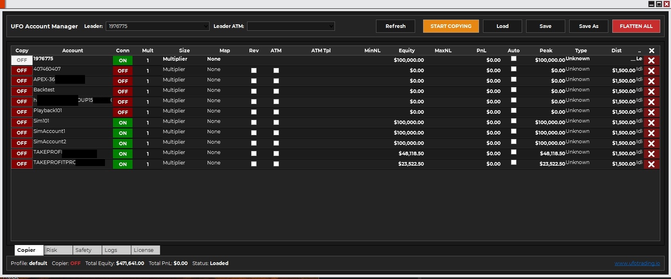Toggle Copy OFF button for account 407460407

click(22, 71)
